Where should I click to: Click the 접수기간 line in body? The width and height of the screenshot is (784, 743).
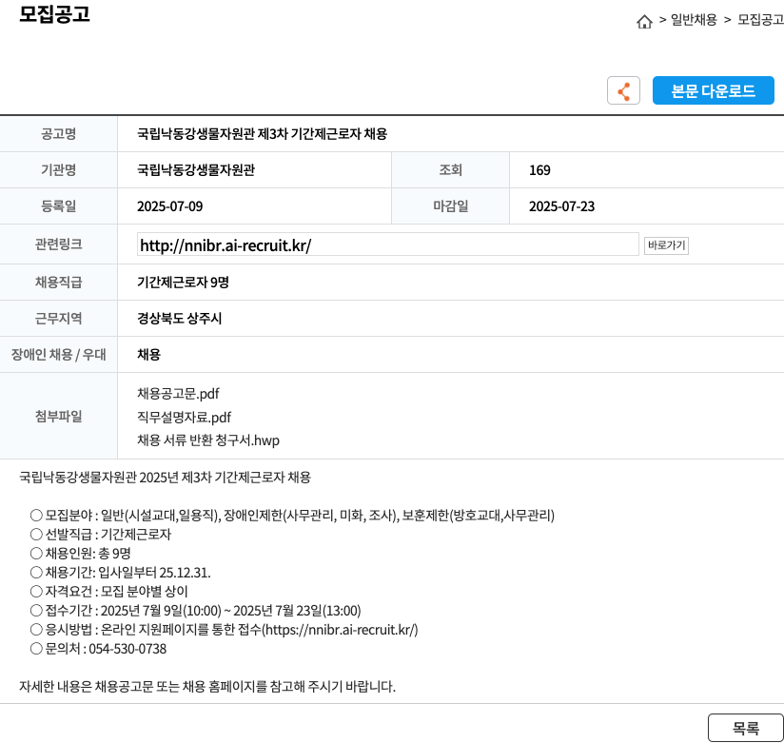tap(195, 611)
